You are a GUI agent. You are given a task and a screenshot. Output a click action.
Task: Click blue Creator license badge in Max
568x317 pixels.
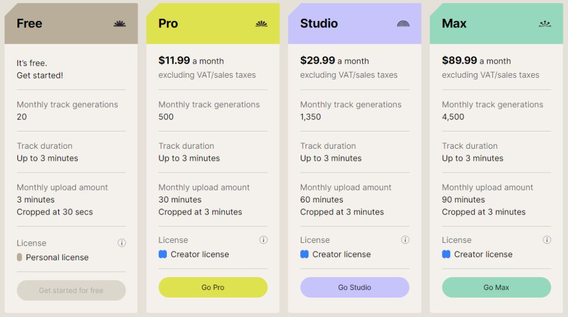446,254
